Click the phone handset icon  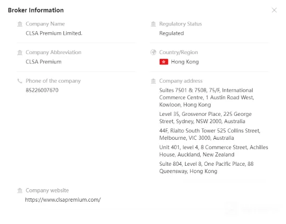coord(20,81)
